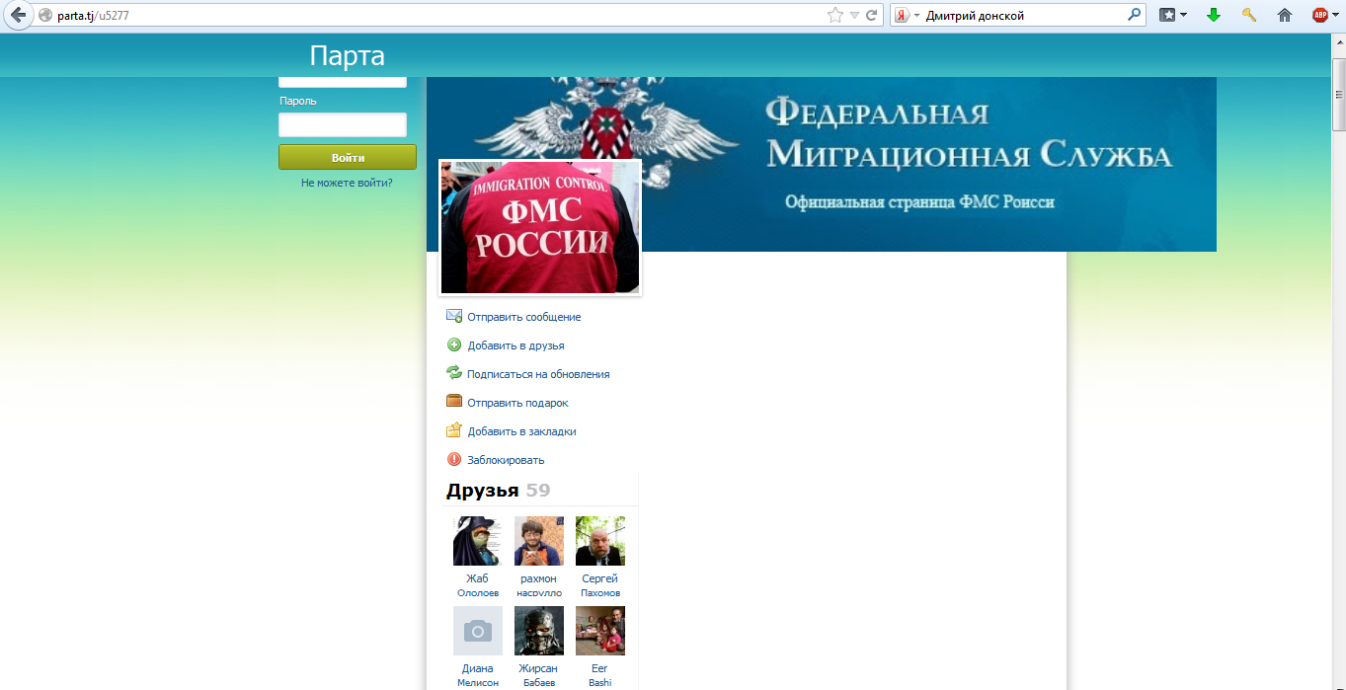
Task: Open Сергей Пахомов friend avatar
Action: click(600, 541)
